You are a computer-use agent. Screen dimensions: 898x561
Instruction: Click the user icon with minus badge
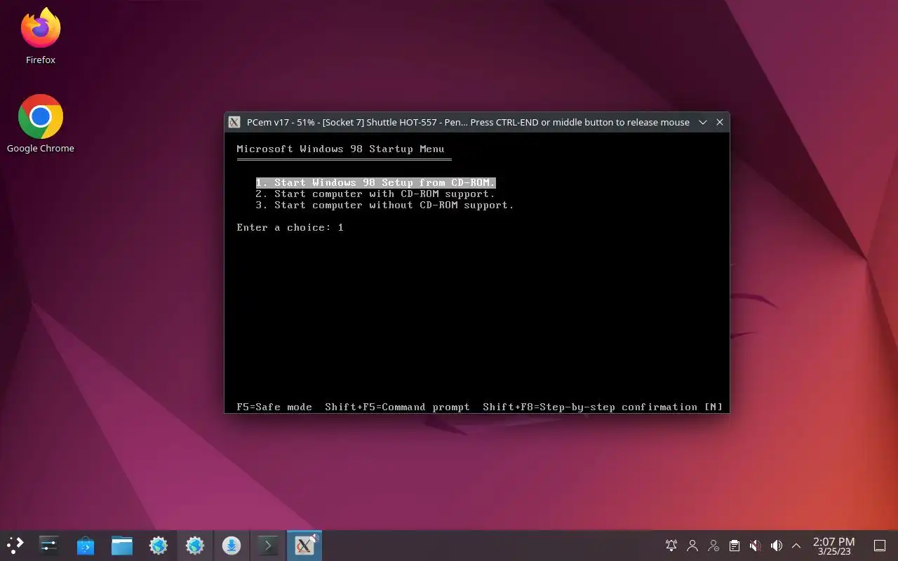(x=713, y=545)
